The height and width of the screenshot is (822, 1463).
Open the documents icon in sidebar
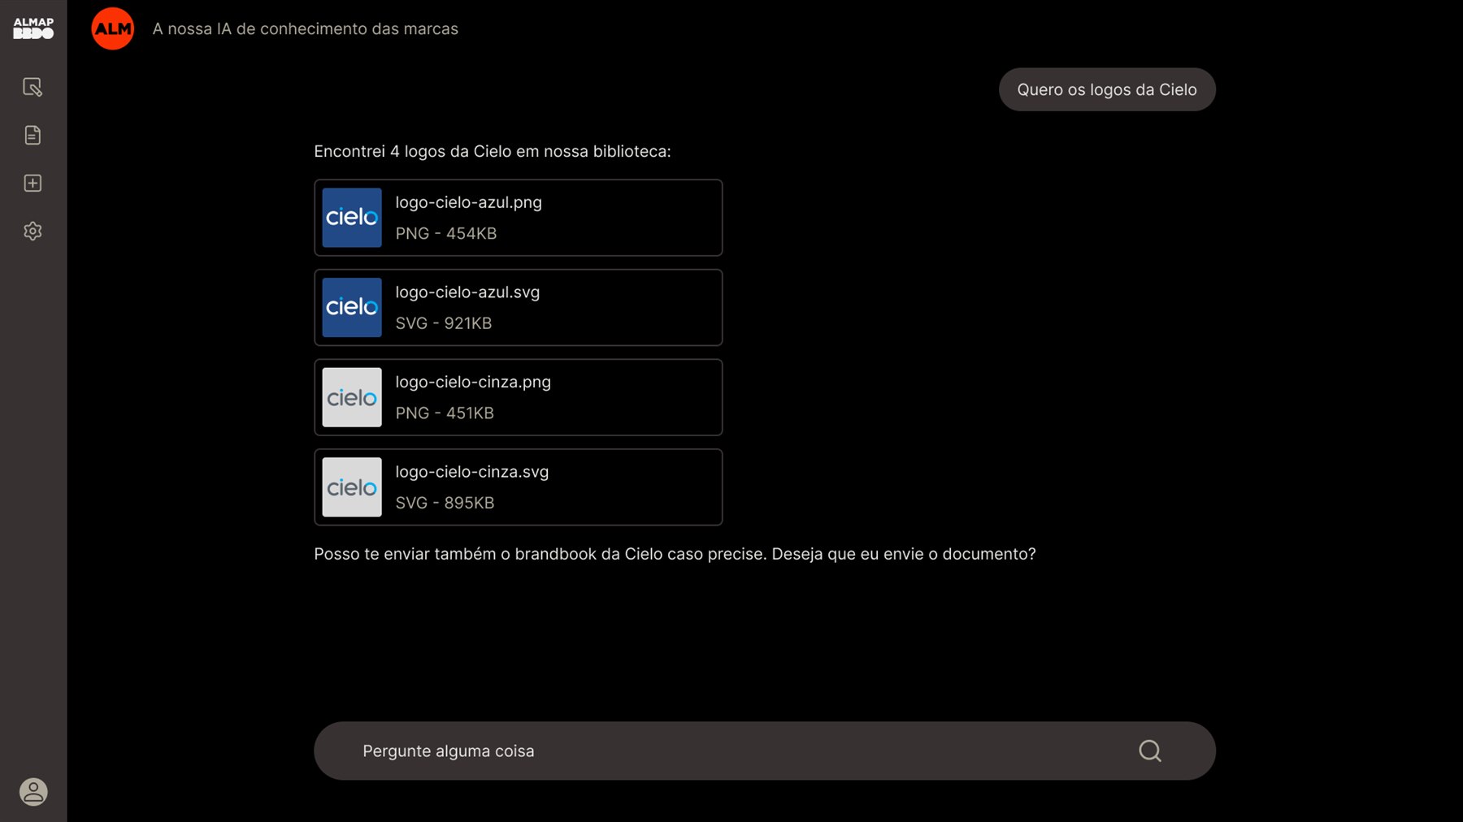pyautogui.click(x=33, y=135)
